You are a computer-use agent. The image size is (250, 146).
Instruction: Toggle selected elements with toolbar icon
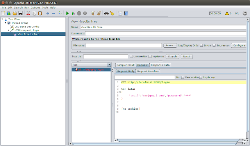(x=60, y=13)
